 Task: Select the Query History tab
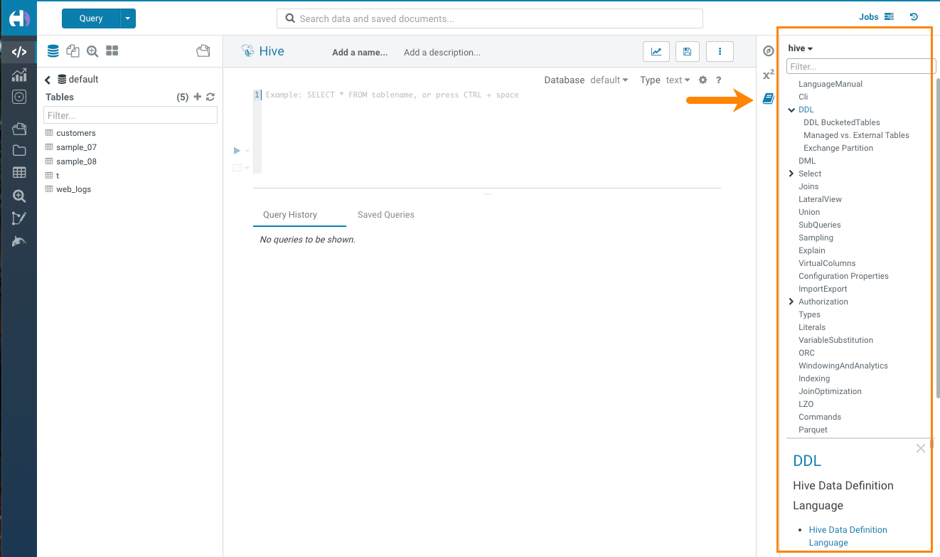pos(290,215)
